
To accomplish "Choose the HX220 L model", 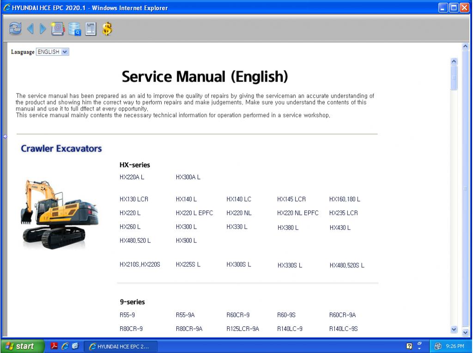I will click(130, 213).
